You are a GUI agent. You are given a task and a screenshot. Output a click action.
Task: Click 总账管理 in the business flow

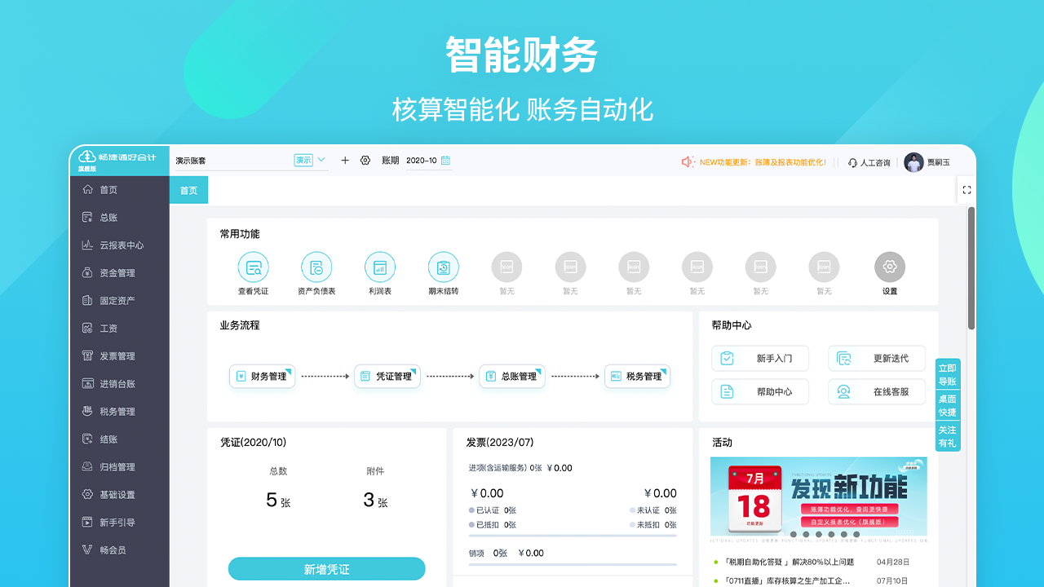click(511, 376)
